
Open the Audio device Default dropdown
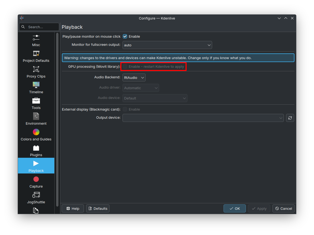(155, 98)
